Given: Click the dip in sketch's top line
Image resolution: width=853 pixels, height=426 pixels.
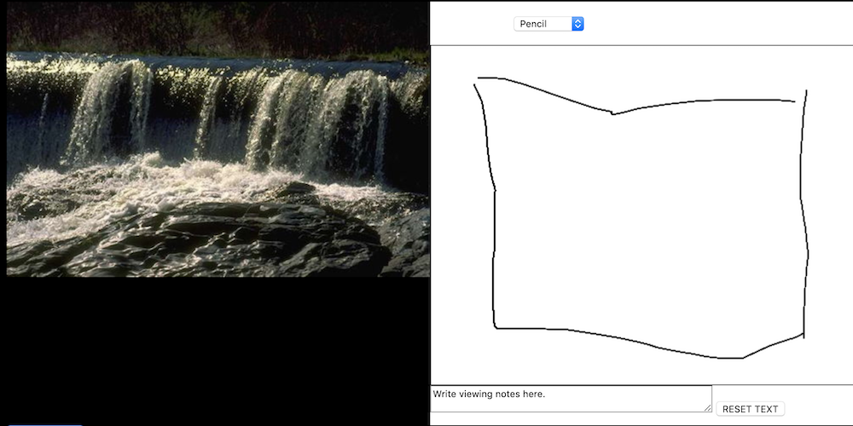Looking at the screenshot, I should [x=613, y=113].
